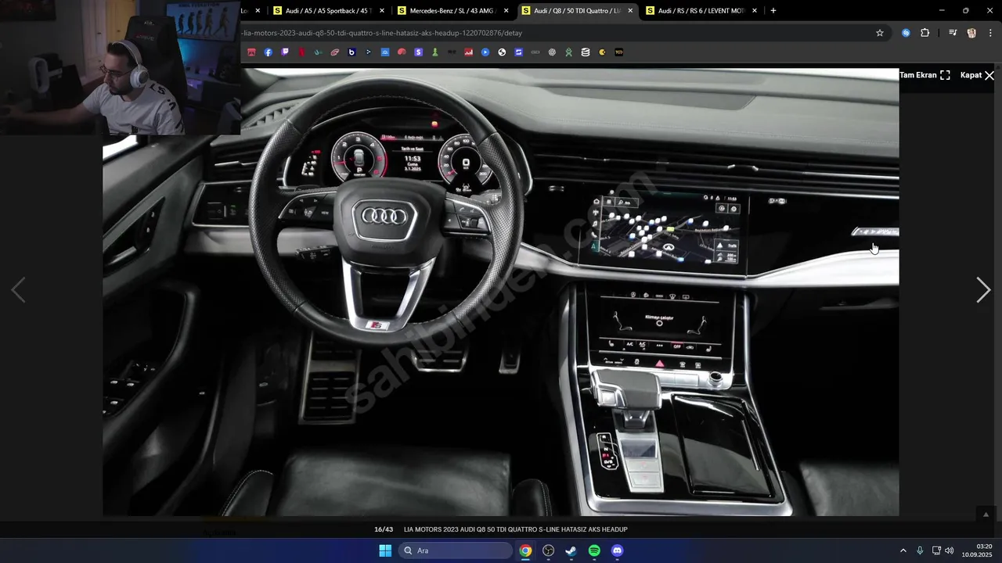
Task: Open Discord from the taskbar
Action: tap(617, 550)
